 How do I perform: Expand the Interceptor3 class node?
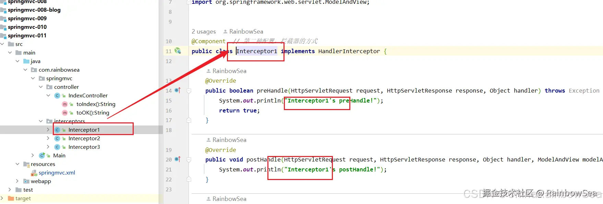point(48,147)
